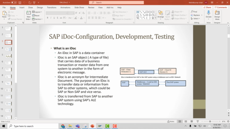Open the Quick Styles gallery
230x129 pixels.
(167, 15)
